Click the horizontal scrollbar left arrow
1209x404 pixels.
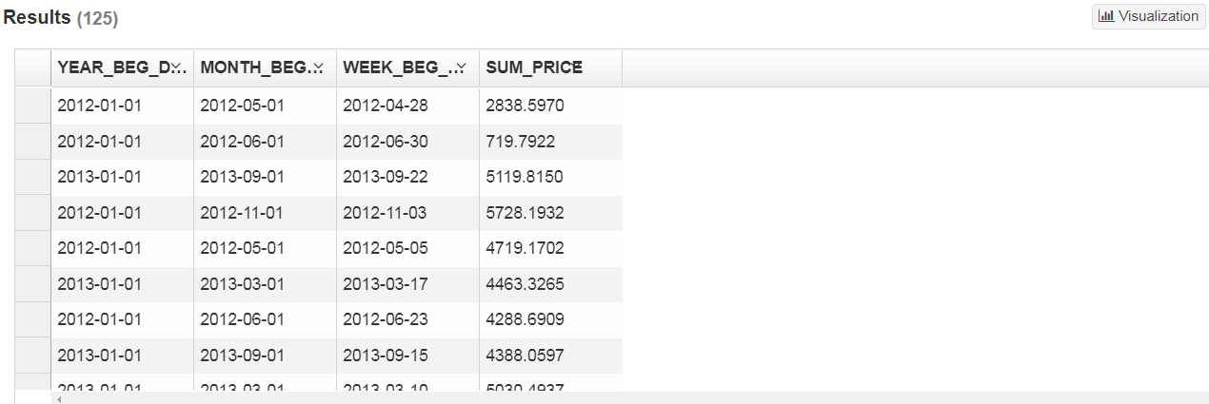(x=58, y=398)
